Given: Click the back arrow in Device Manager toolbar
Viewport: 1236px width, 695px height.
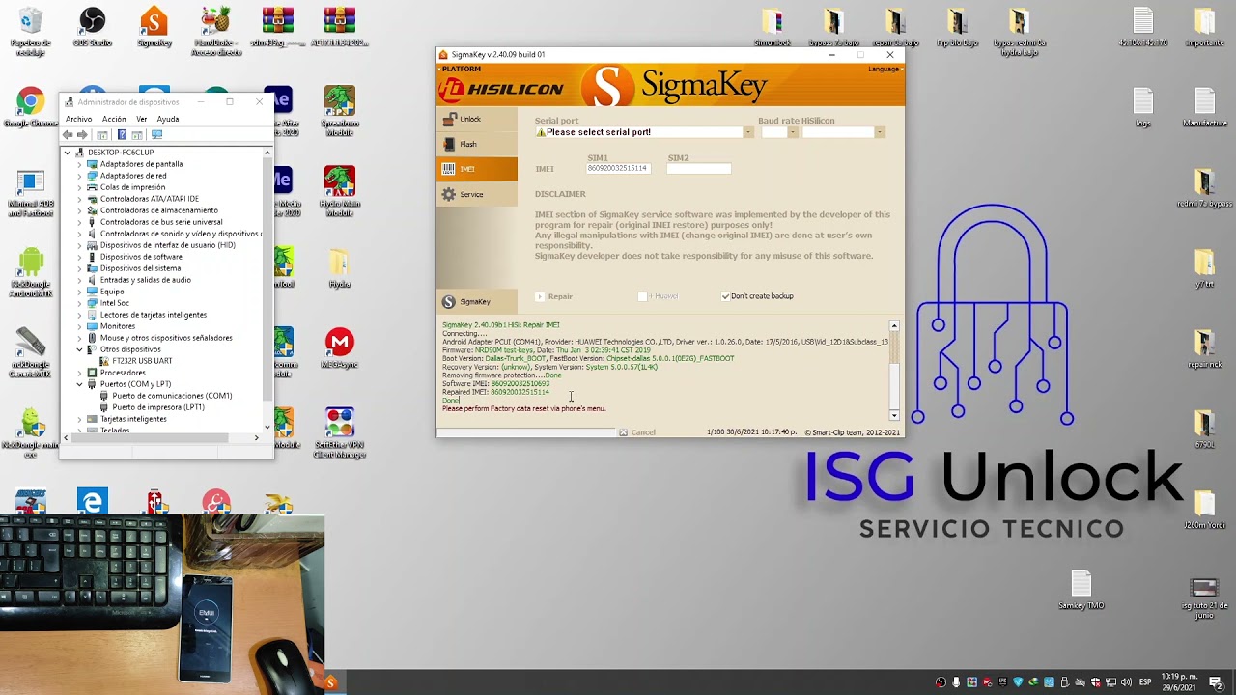Looking at the screenshot, I should (x=68, y=135).
